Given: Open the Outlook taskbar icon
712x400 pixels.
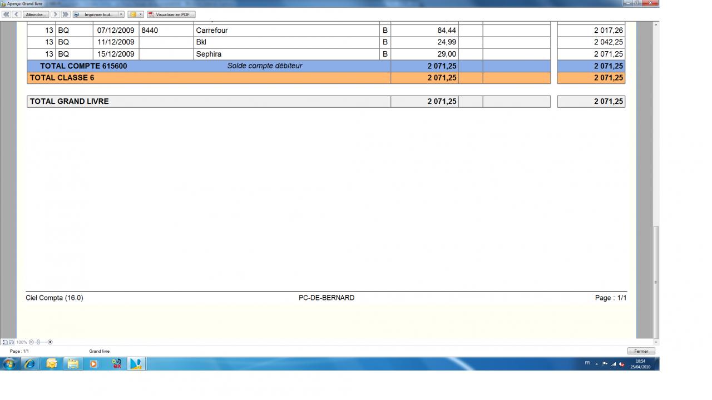Looking at the screenshot, I should click(52, 364).
